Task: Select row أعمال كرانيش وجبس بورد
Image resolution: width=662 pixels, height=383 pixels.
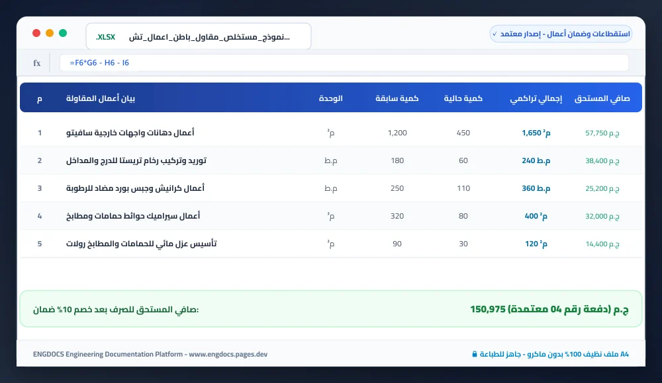Action: click(331, 188)
